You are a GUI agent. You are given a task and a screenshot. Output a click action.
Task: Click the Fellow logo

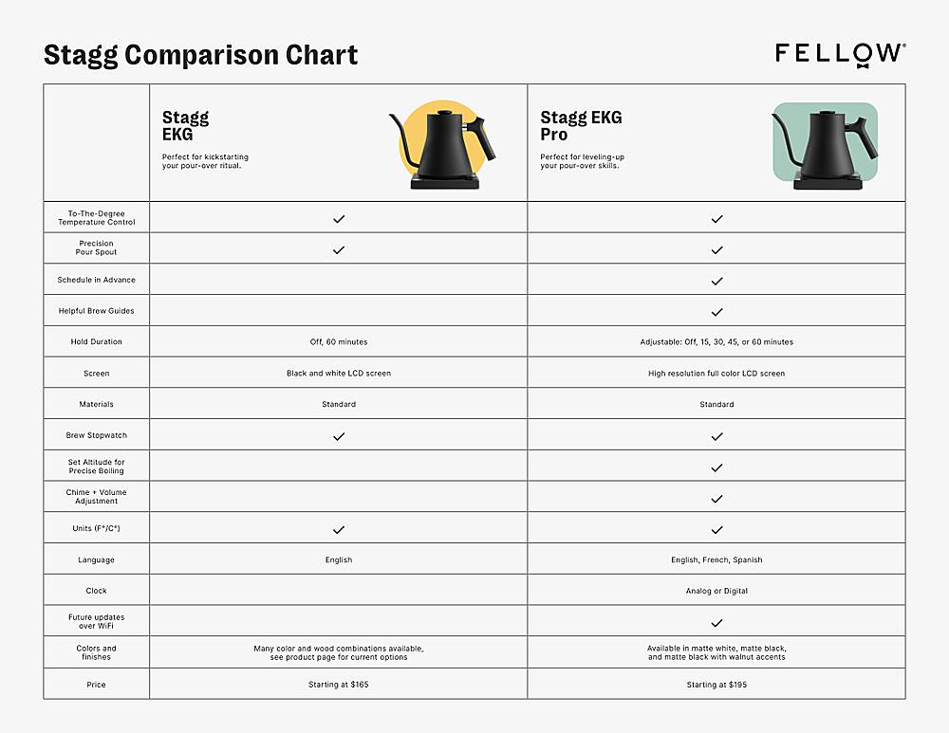point(840,53)
